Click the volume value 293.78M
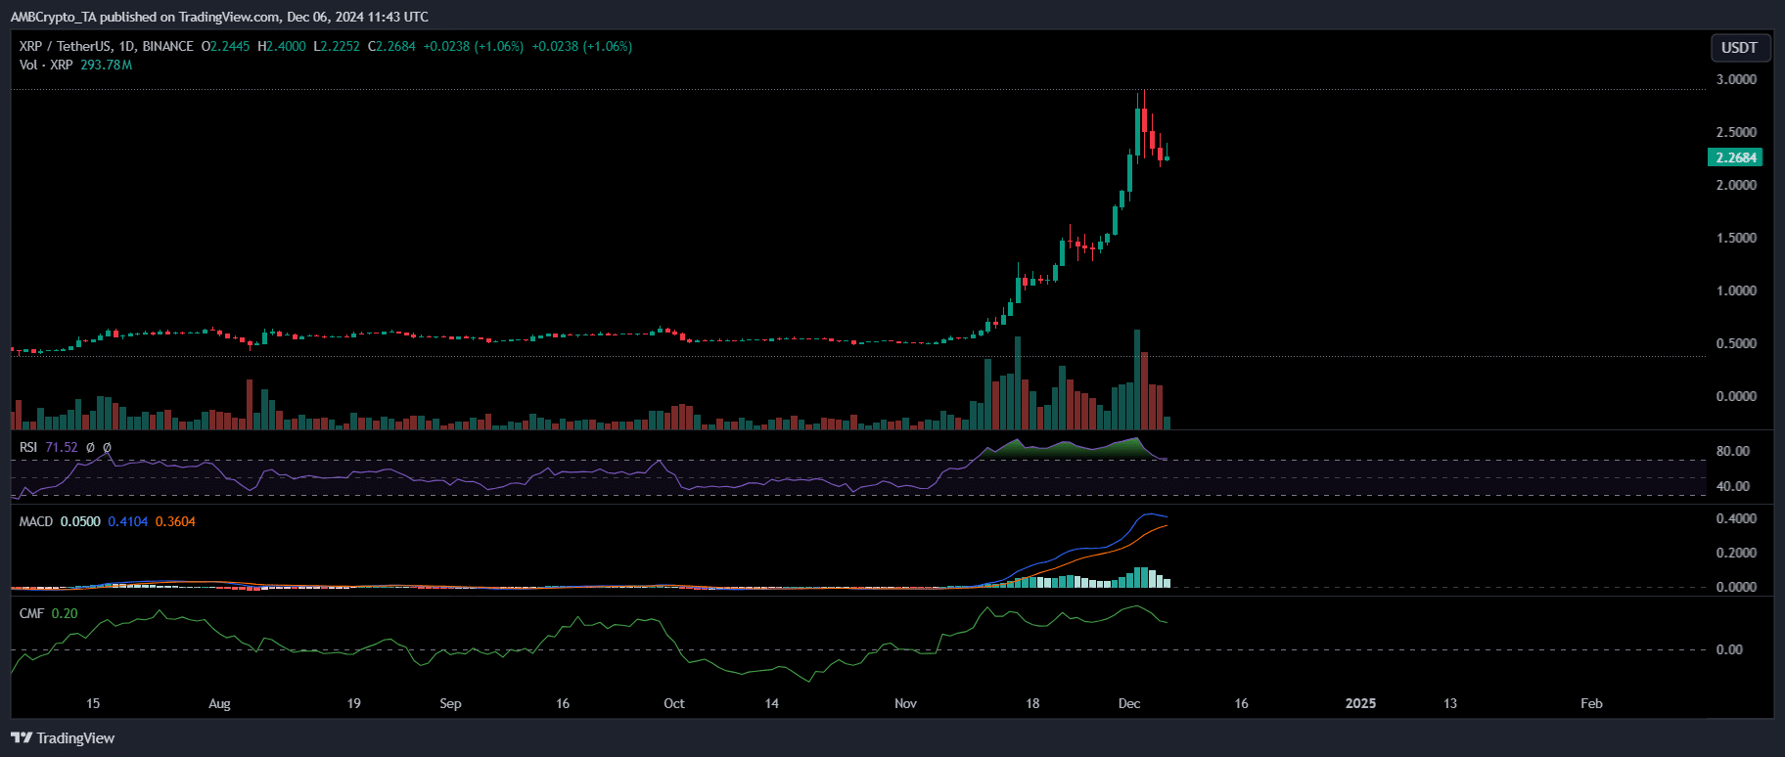1785x757 pixels. pos(106,65)
